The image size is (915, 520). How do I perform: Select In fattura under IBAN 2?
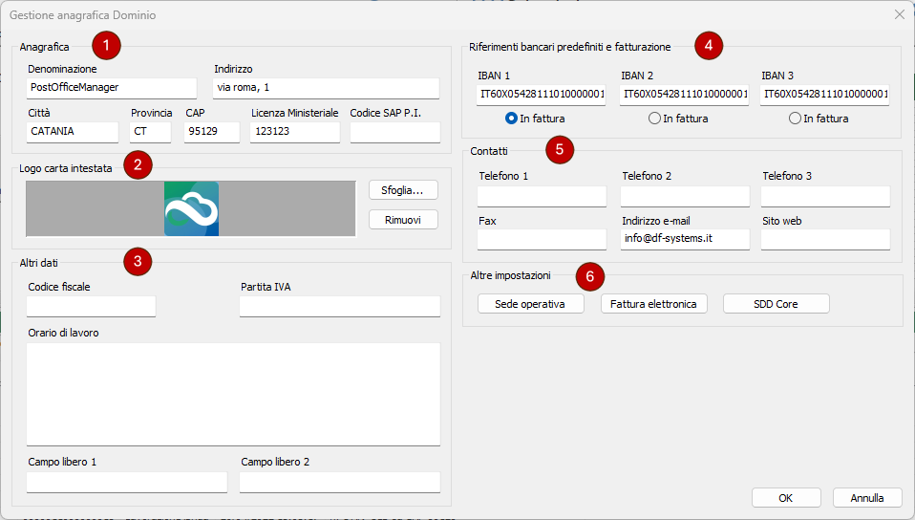(654, 119)
